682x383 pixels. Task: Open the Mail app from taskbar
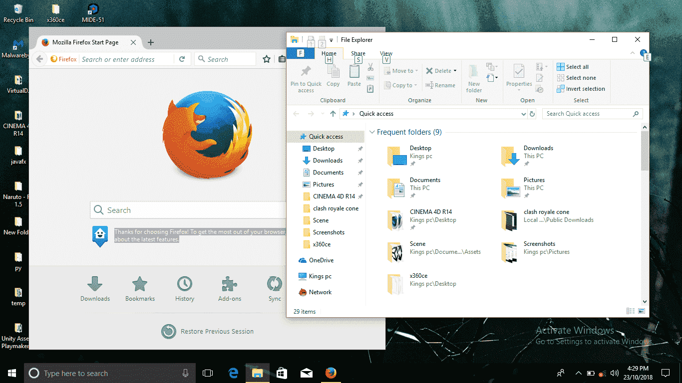point(306,373)
